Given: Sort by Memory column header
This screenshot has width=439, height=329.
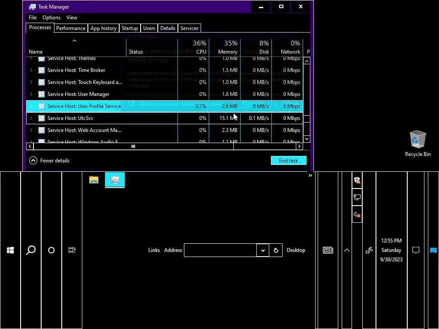Looking at the screenshot, I should click(x=225, y=48).
